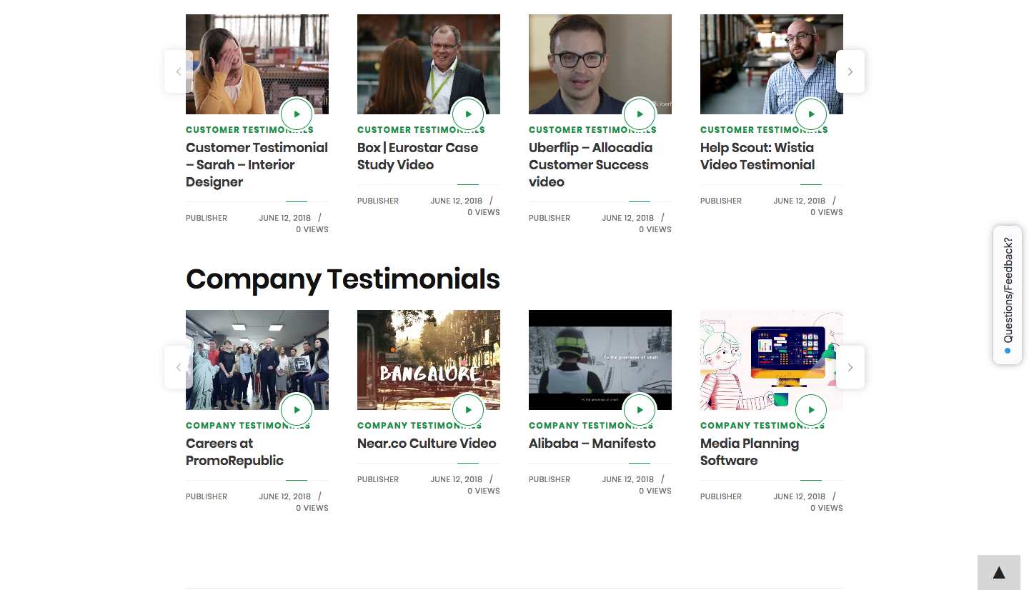The height and width of the screenshot is (590, 1029).
Task: Click 0 Views under Box Eurostar video
Action: (x=484, y=212)
